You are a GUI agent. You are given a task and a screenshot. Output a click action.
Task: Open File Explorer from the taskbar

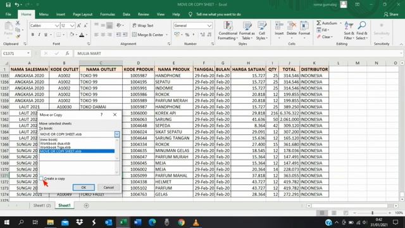50,222
